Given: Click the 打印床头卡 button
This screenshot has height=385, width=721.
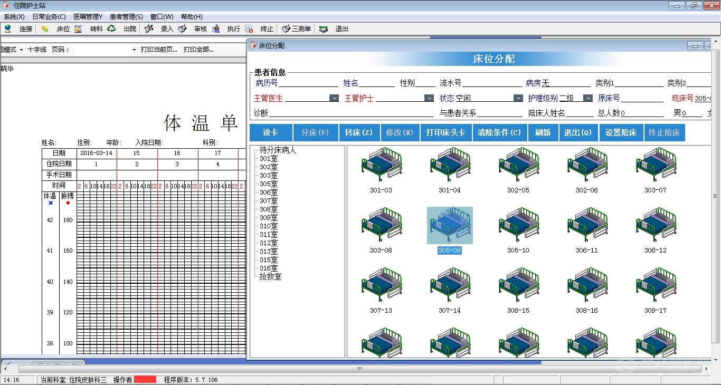Looking at the screenshot, I should [445, 132].
